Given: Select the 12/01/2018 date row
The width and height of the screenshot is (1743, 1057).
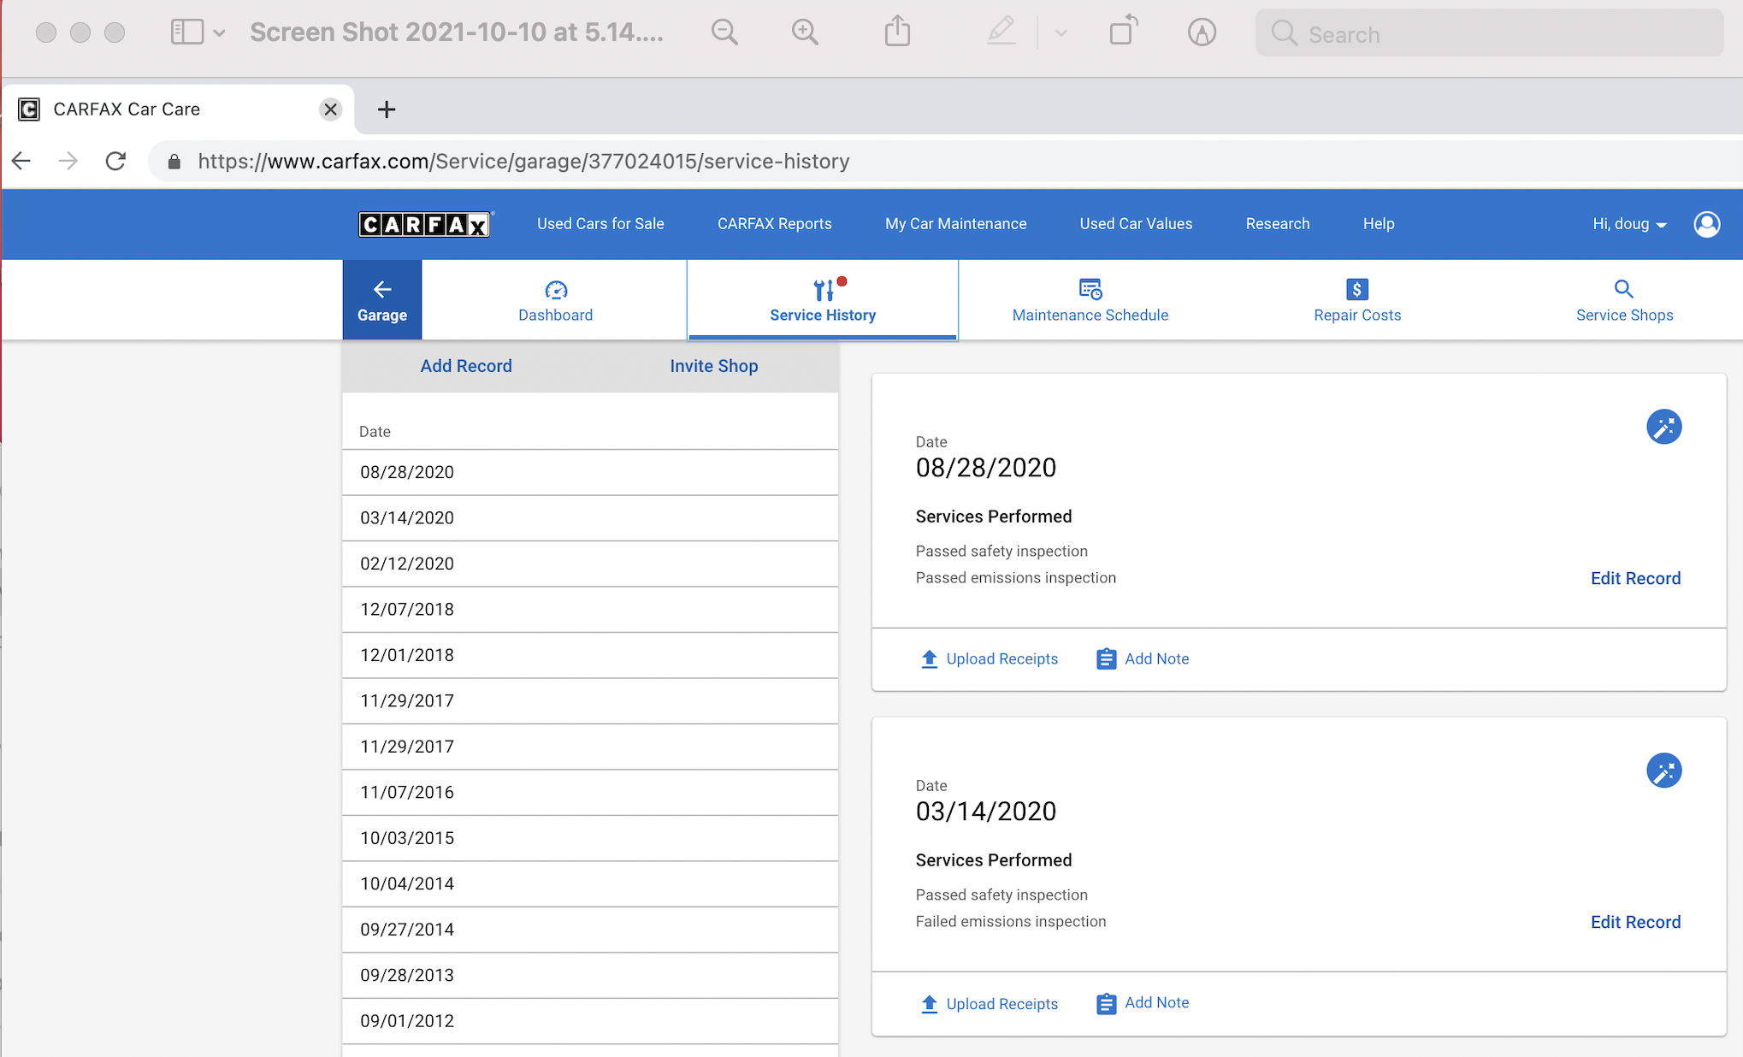Looking at the screenshot, I should point(590,655).
